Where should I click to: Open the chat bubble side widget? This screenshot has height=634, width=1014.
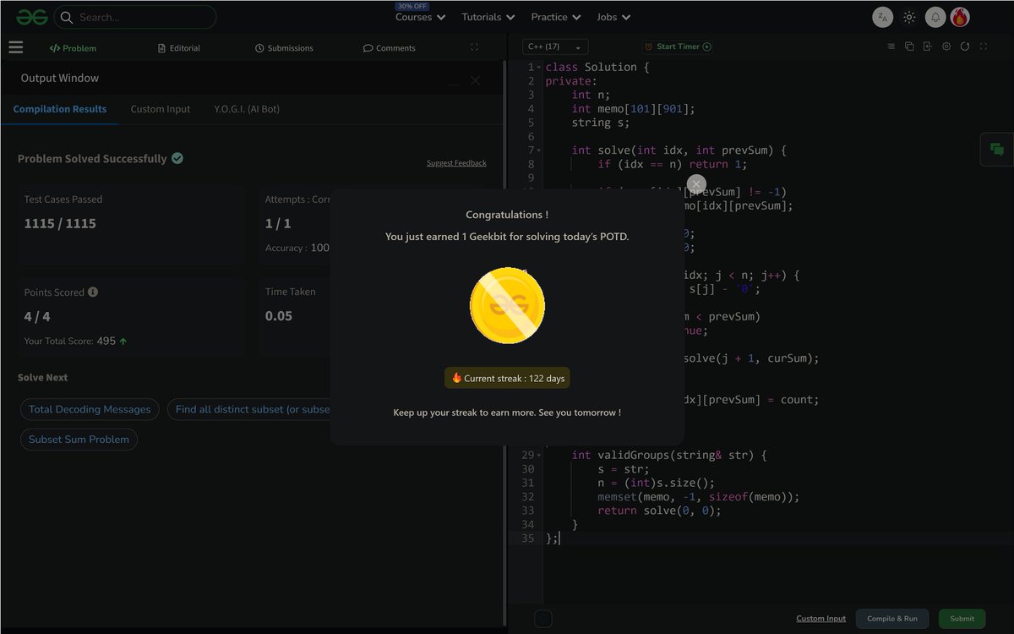click(997, 150)
